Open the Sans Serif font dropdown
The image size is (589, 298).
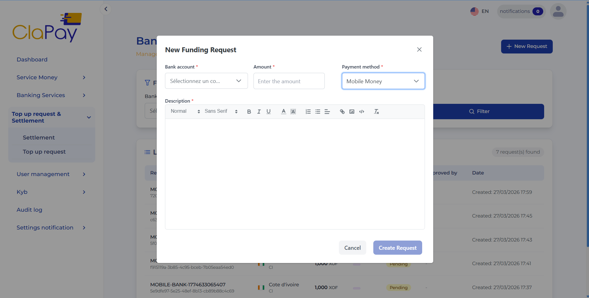coord(221,111)
